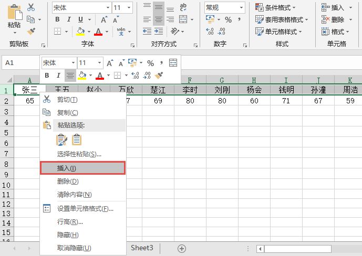The width and height of the screenshot is (362, 256).
Task: Toggle center alignment in the mini toolbar
Action: [x=69, y=76]
